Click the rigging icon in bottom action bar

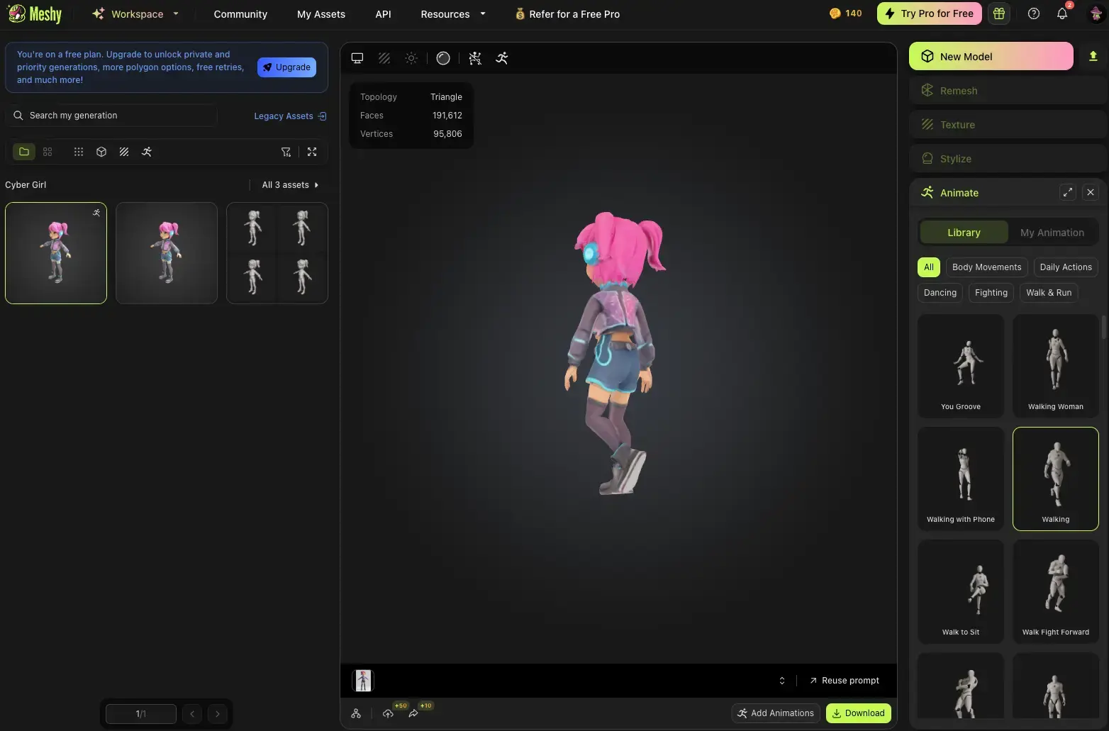[356, 713]
